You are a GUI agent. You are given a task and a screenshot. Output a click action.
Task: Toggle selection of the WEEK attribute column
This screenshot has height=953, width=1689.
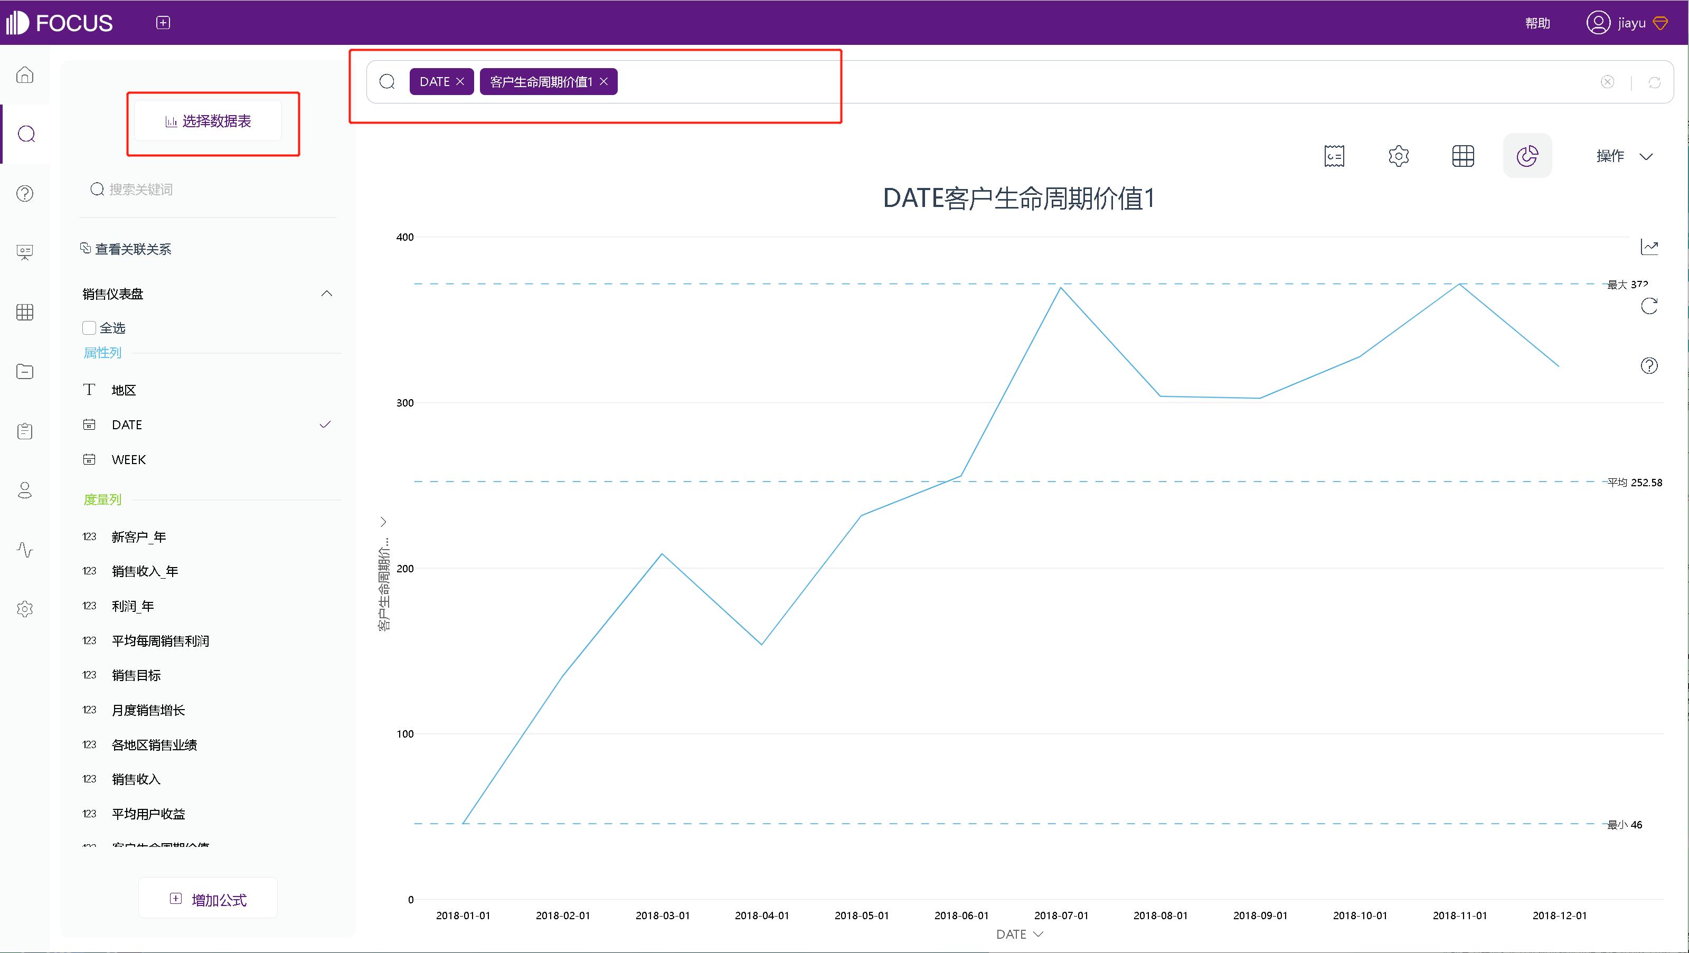click(128, 459)
